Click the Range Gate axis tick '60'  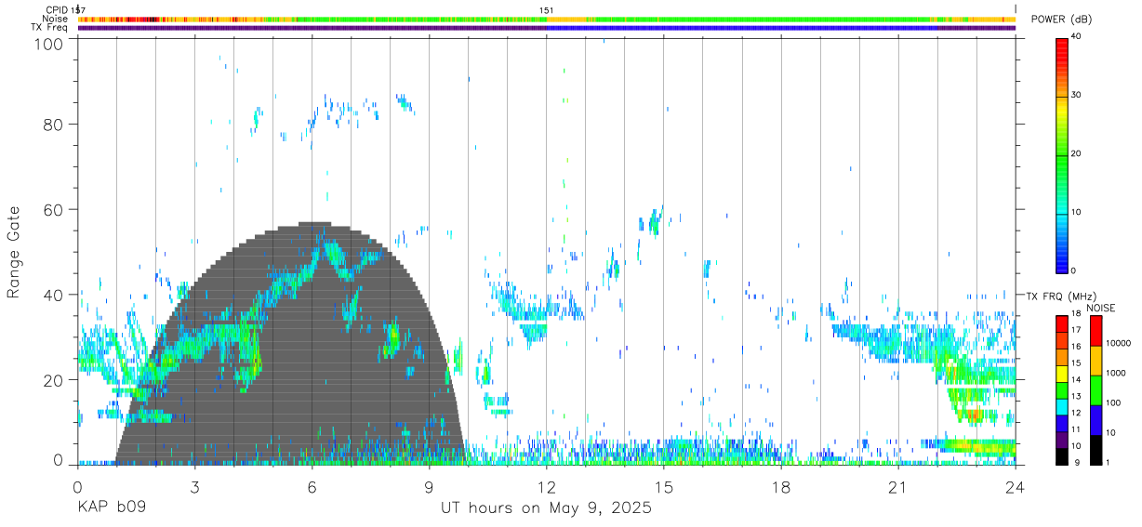point(54,210)
